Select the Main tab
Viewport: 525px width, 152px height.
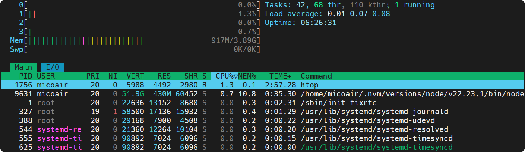(23, 67)
